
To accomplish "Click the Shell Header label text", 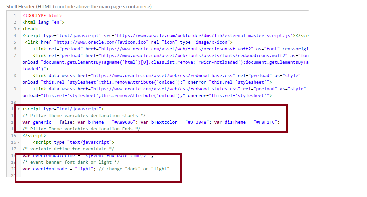I will 79,7.
